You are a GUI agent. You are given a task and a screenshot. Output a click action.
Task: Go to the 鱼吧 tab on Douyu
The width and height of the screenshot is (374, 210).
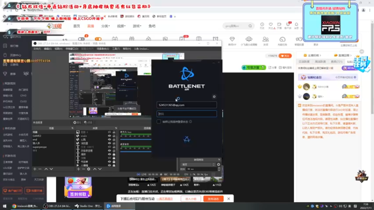pos(152,26)
